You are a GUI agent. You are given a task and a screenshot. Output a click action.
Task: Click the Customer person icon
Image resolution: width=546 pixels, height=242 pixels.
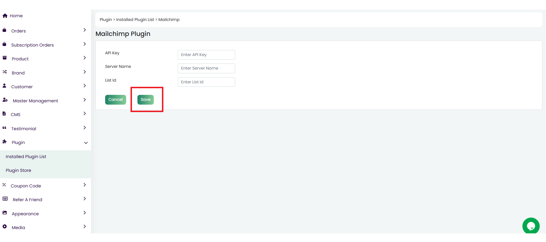point(4,86)
